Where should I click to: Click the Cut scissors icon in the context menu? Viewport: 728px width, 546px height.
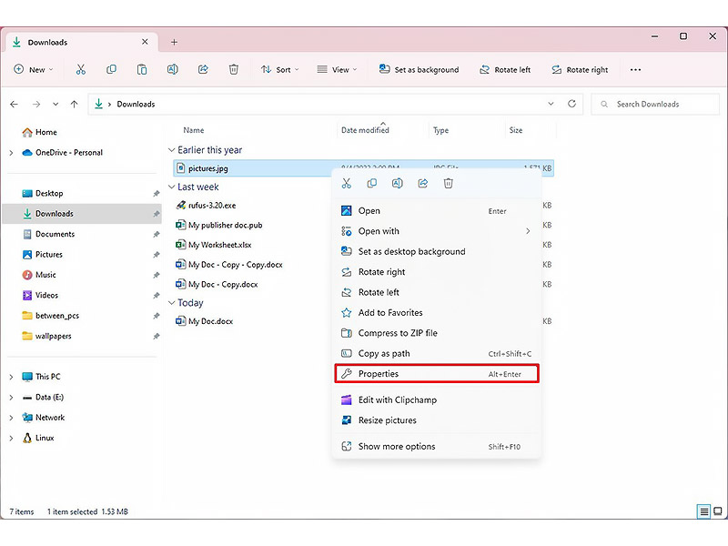347,184
